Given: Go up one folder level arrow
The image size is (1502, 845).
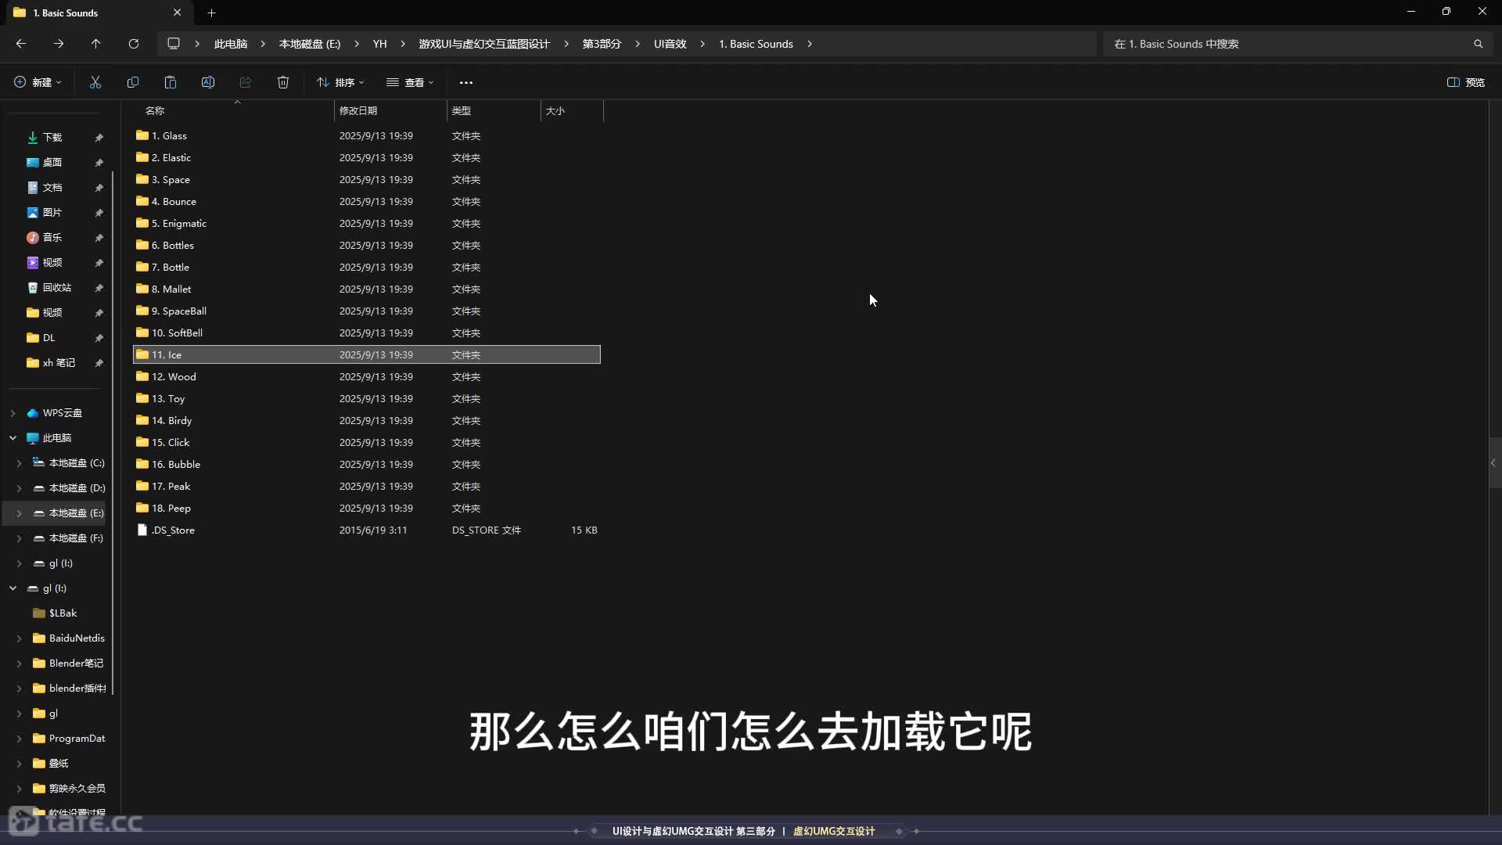Looking at the screenshot, I should click(x=95, y=44).
